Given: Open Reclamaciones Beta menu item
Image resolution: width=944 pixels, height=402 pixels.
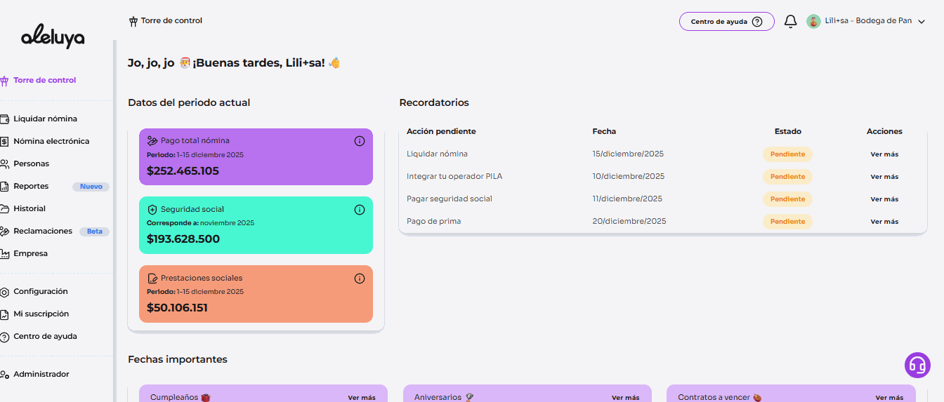Looking at the screenshot, I should tap(43, 231).
